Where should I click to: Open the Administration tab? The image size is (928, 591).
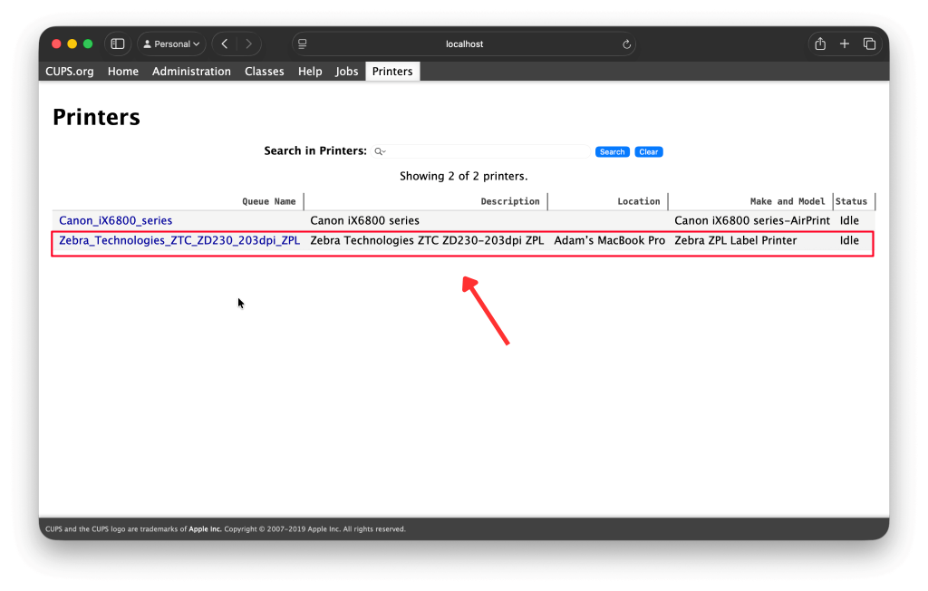pos(191,72)
